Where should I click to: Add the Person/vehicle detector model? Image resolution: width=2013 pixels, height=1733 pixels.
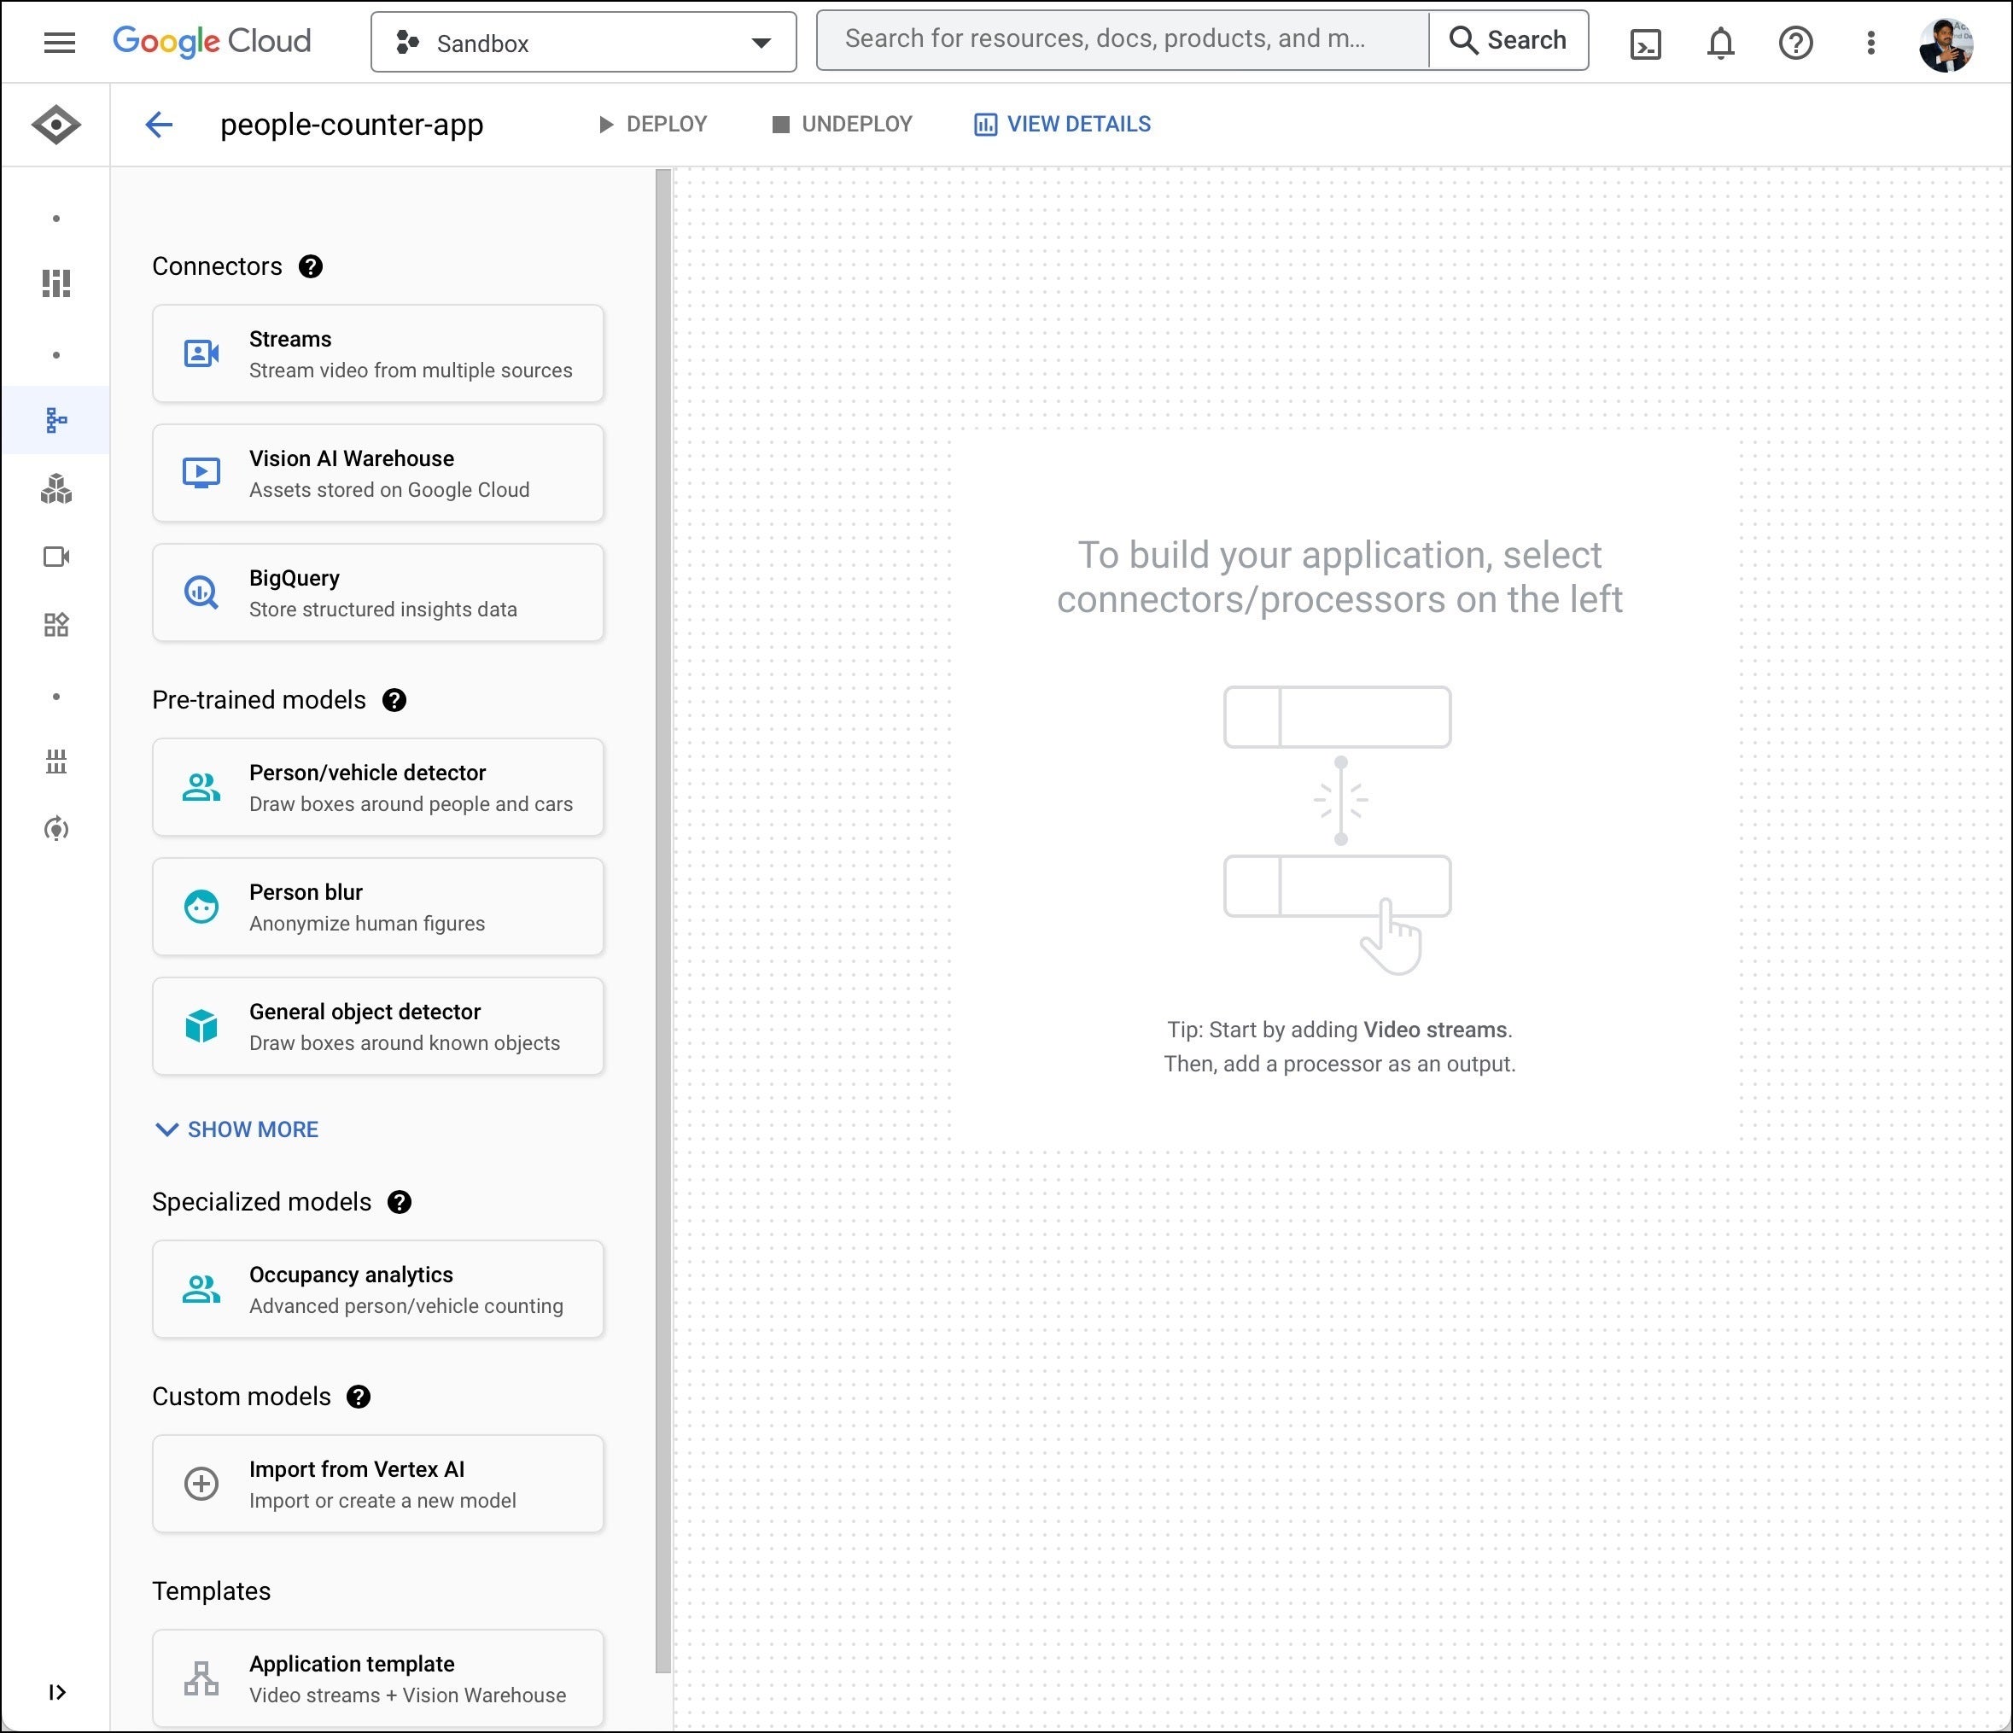tap(378, 787)
